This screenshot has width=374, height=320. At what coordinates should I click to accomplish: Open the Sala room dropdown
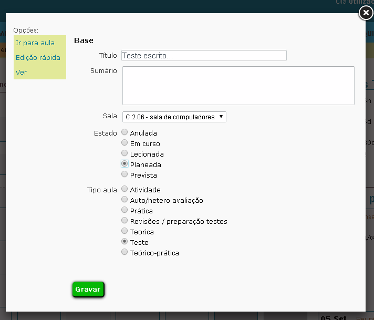click(x=174, y=117)
